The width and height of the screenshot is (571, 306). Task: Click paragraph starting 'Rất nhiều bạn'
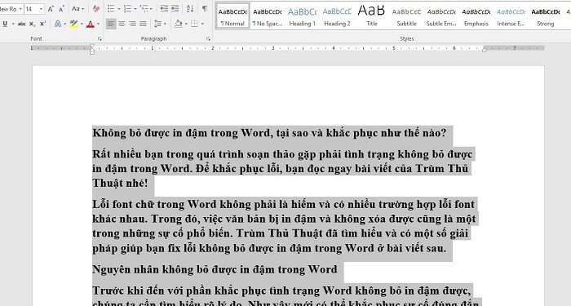[282, 168]
